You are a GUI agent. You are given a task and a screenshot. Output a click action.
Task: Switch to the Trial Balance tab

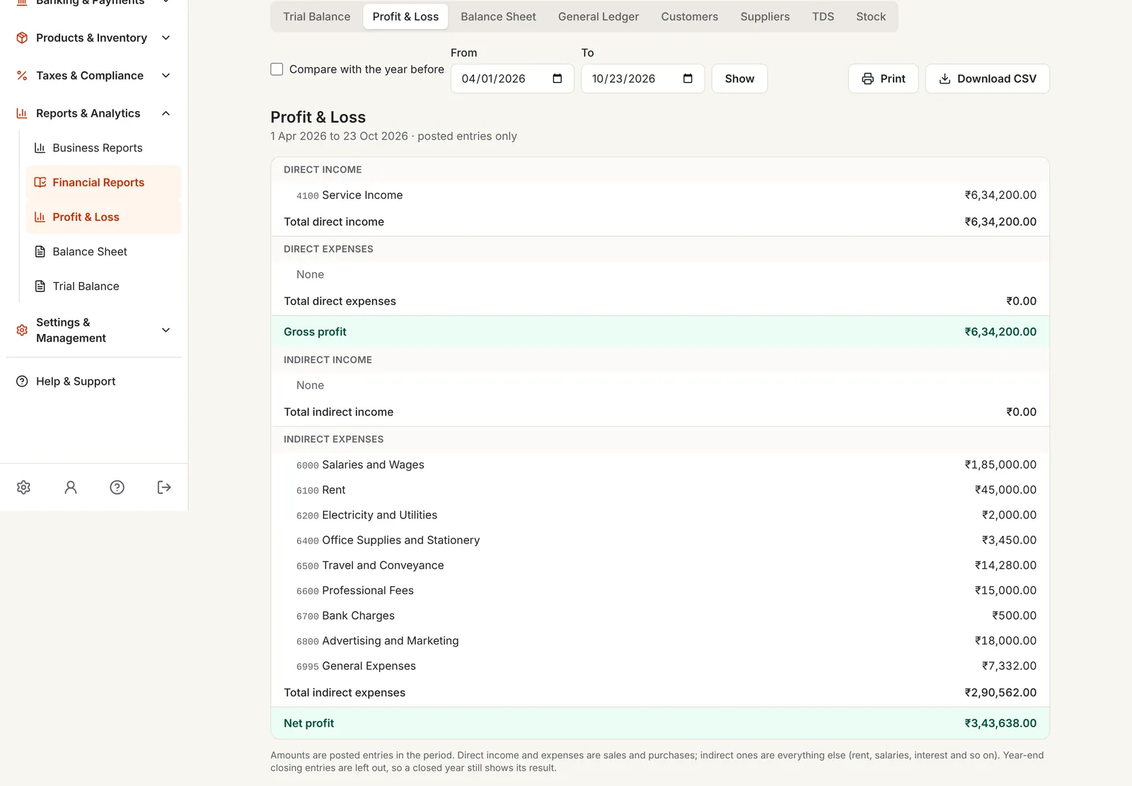[x=316, y=16]
